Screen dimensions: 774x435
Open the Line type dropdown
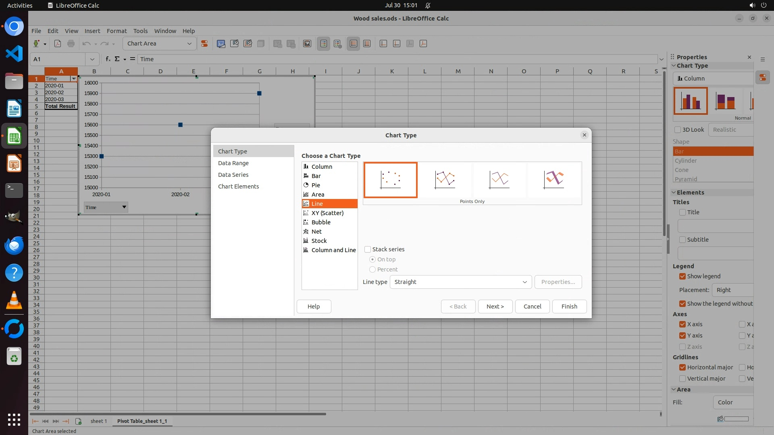coord(460,282)
